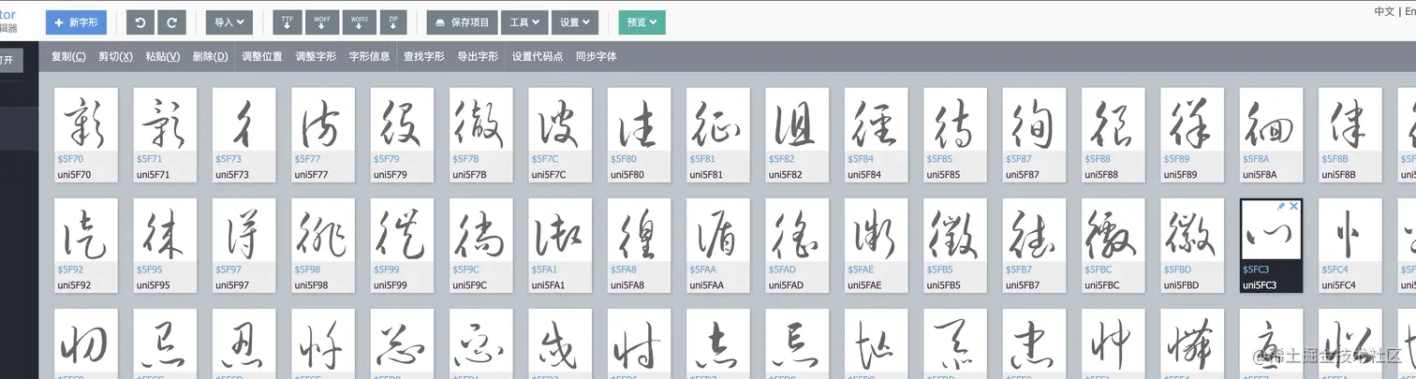This screenshot has height=379, width=1416.
Task: Select glyph thumbnail uni5F77
Action: (323, 135)
